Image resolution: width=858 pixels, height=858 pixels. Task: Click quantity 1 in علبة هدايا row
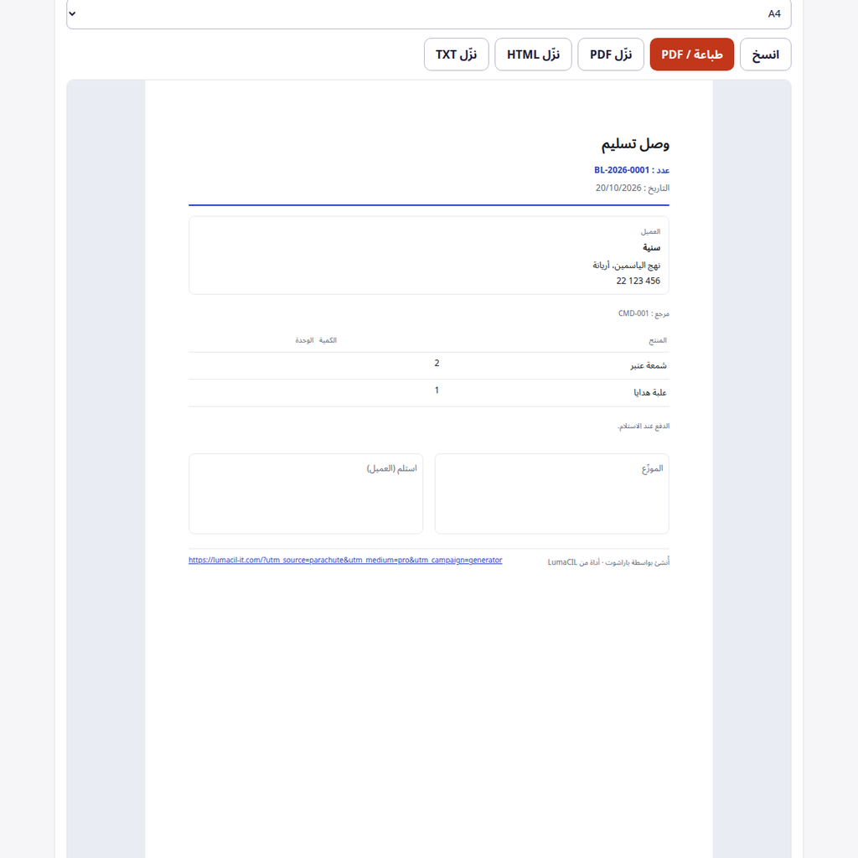pyautogui.click(x=437, y=390)
